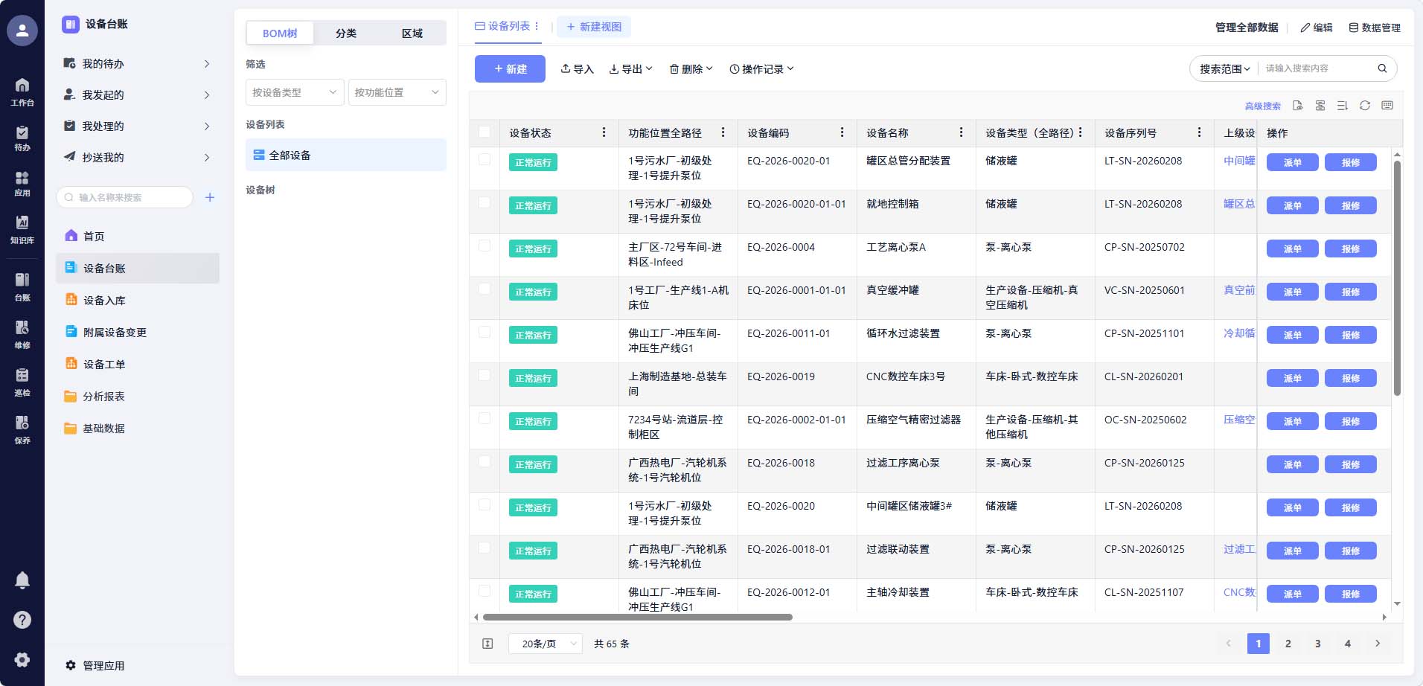Click the 导入 button
The image size is (1423, 686).
[577, 69]
